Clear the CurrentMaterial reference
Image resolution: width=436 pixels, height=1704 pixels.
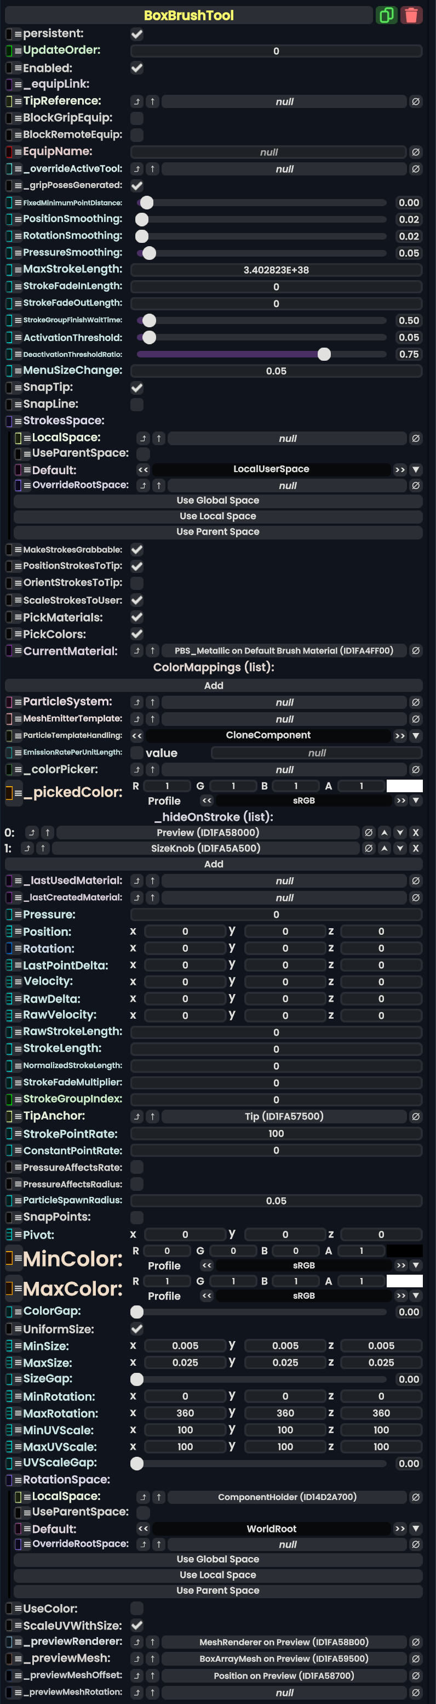[x=416, y=651]
